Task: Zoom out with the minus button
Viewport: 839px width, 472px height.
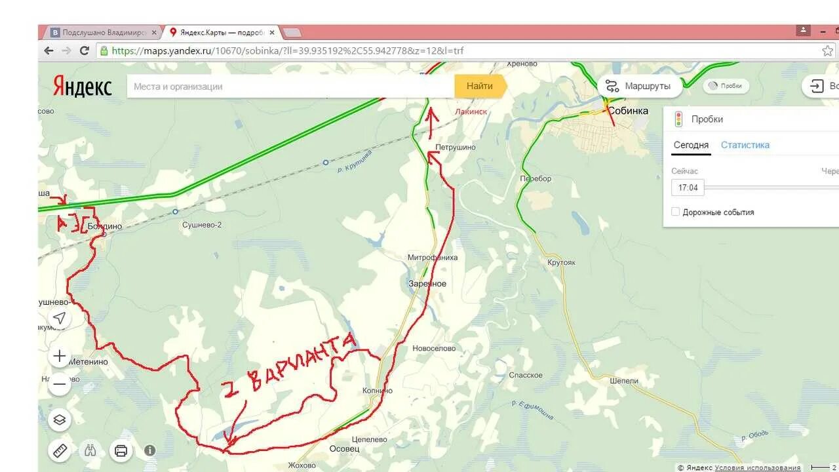Action: pos(60,384)
